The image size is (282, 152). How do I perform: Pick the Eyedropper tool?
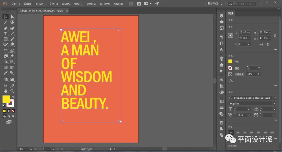coord(5,74)
